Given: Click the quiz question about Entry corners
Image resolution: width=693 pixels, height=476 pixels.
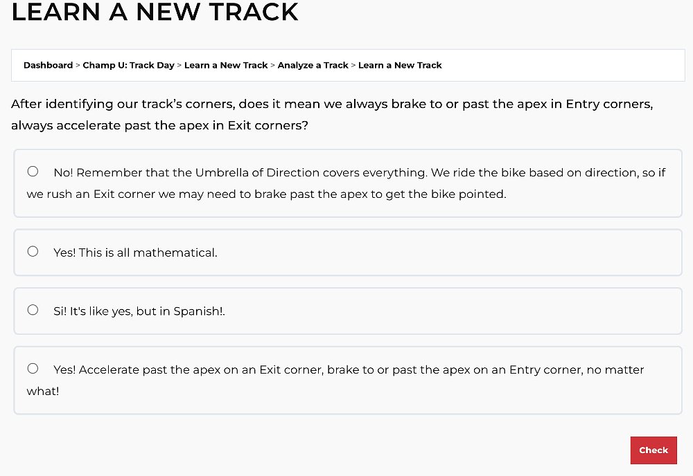Looking at the screenshot, I should click(x=332, y=115).
